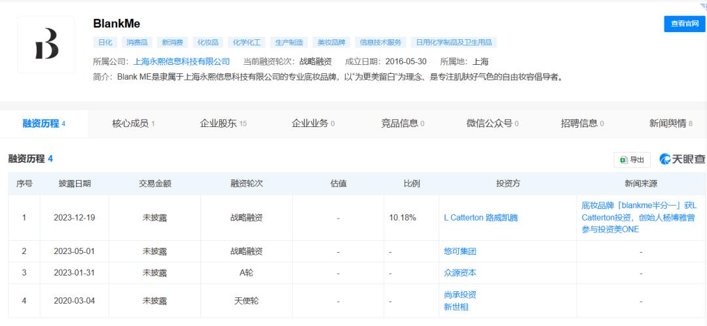Click the 众源资本 investor link

[x=460, y=273]
